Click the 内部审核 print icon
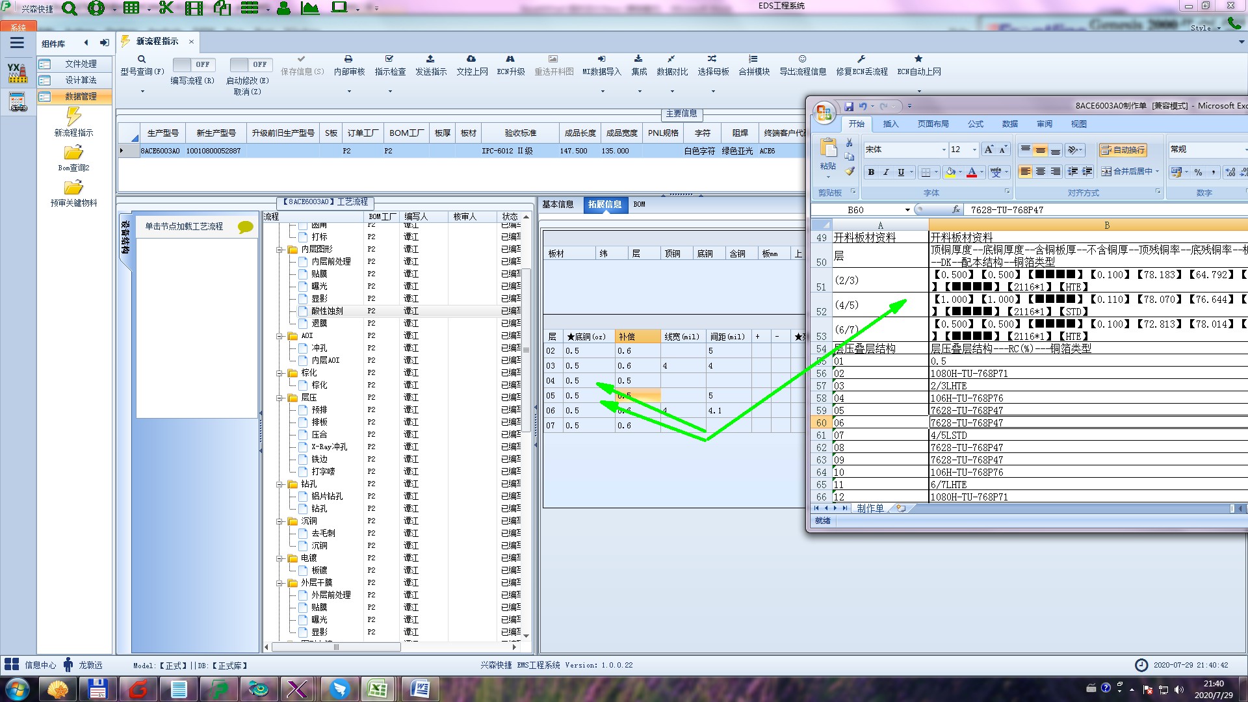This screenshot has height=702, width=1248. [348, 59]
